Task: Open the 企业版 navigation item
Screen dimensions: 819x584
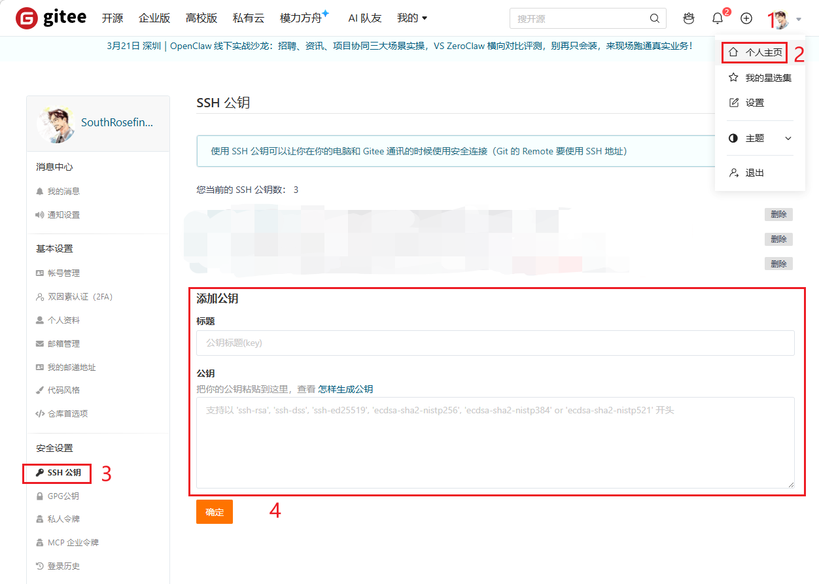Action: (154, 18)
